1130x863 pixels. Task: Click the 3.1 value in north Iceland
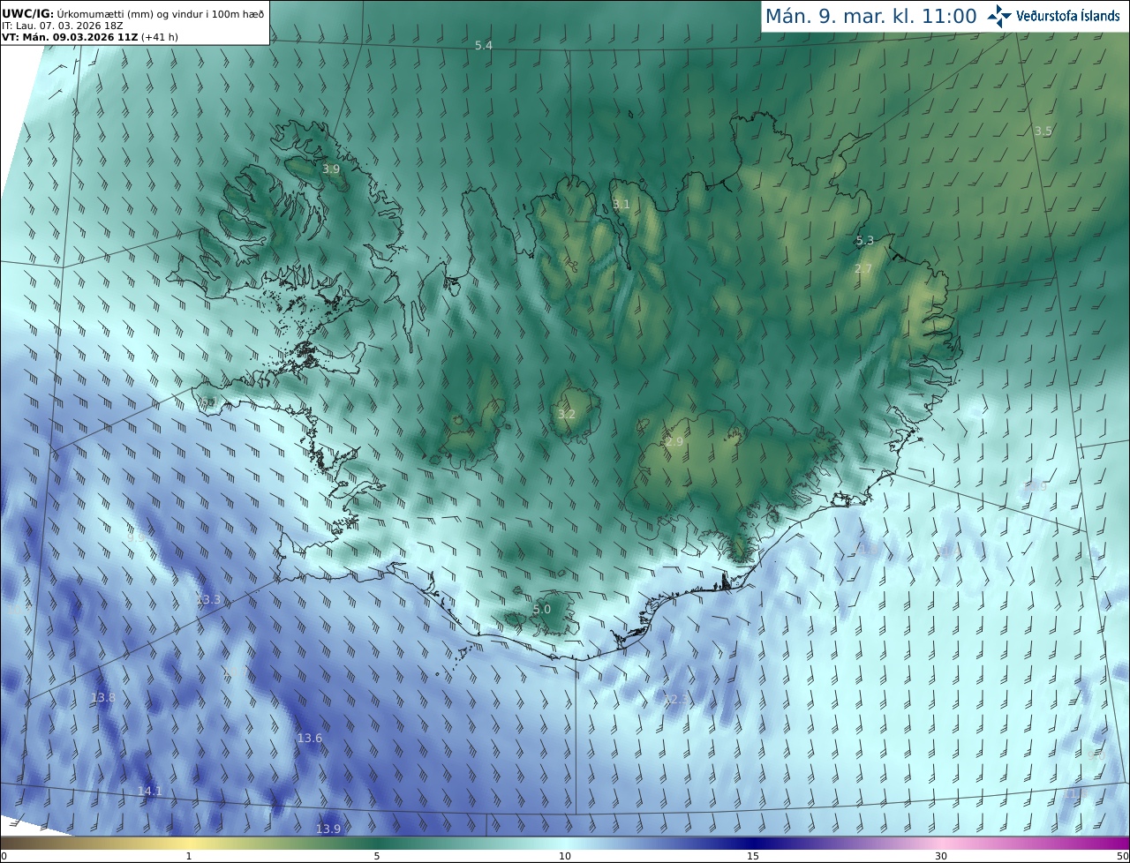coord(621,204)
